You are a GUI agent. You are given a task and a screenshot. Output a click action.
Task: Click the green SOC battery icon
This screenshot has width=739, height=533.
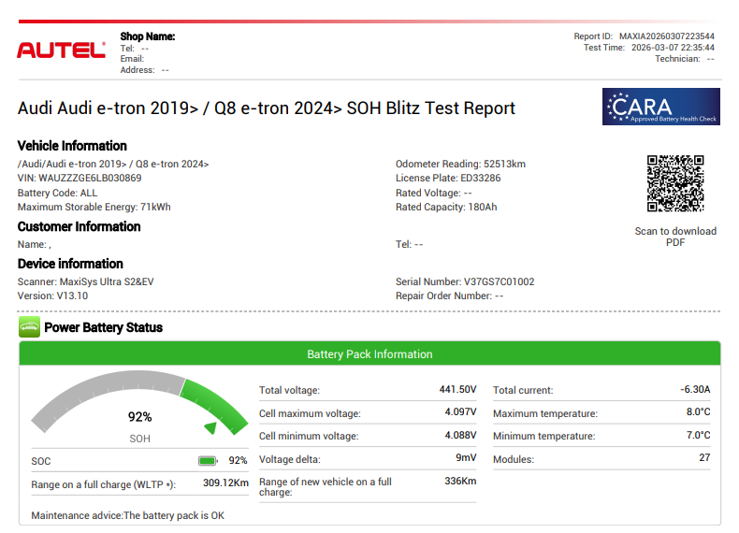pyautogui.click(x=208, y=460)
